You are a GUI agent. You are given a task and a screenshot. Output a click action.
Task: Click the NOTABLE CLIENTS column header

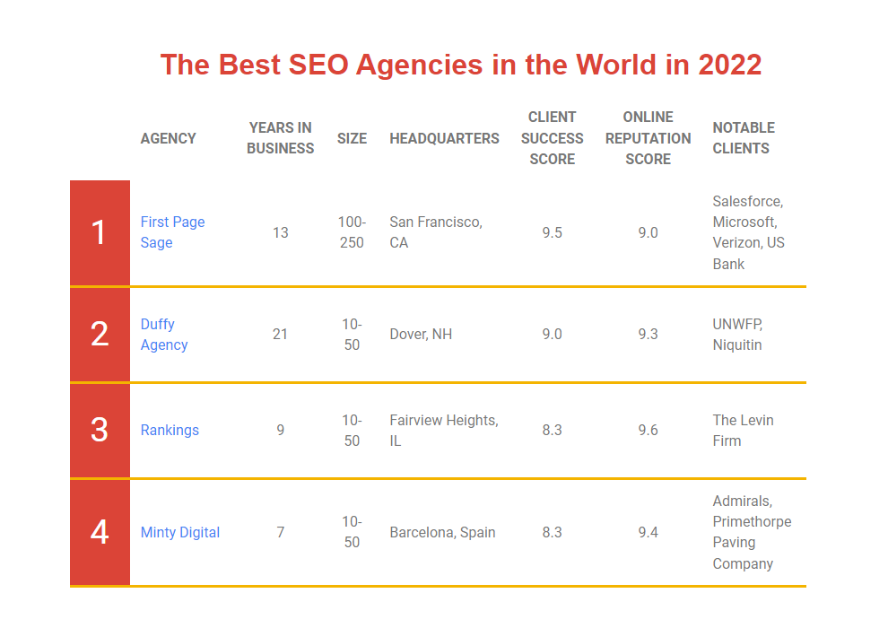point(744,137)
